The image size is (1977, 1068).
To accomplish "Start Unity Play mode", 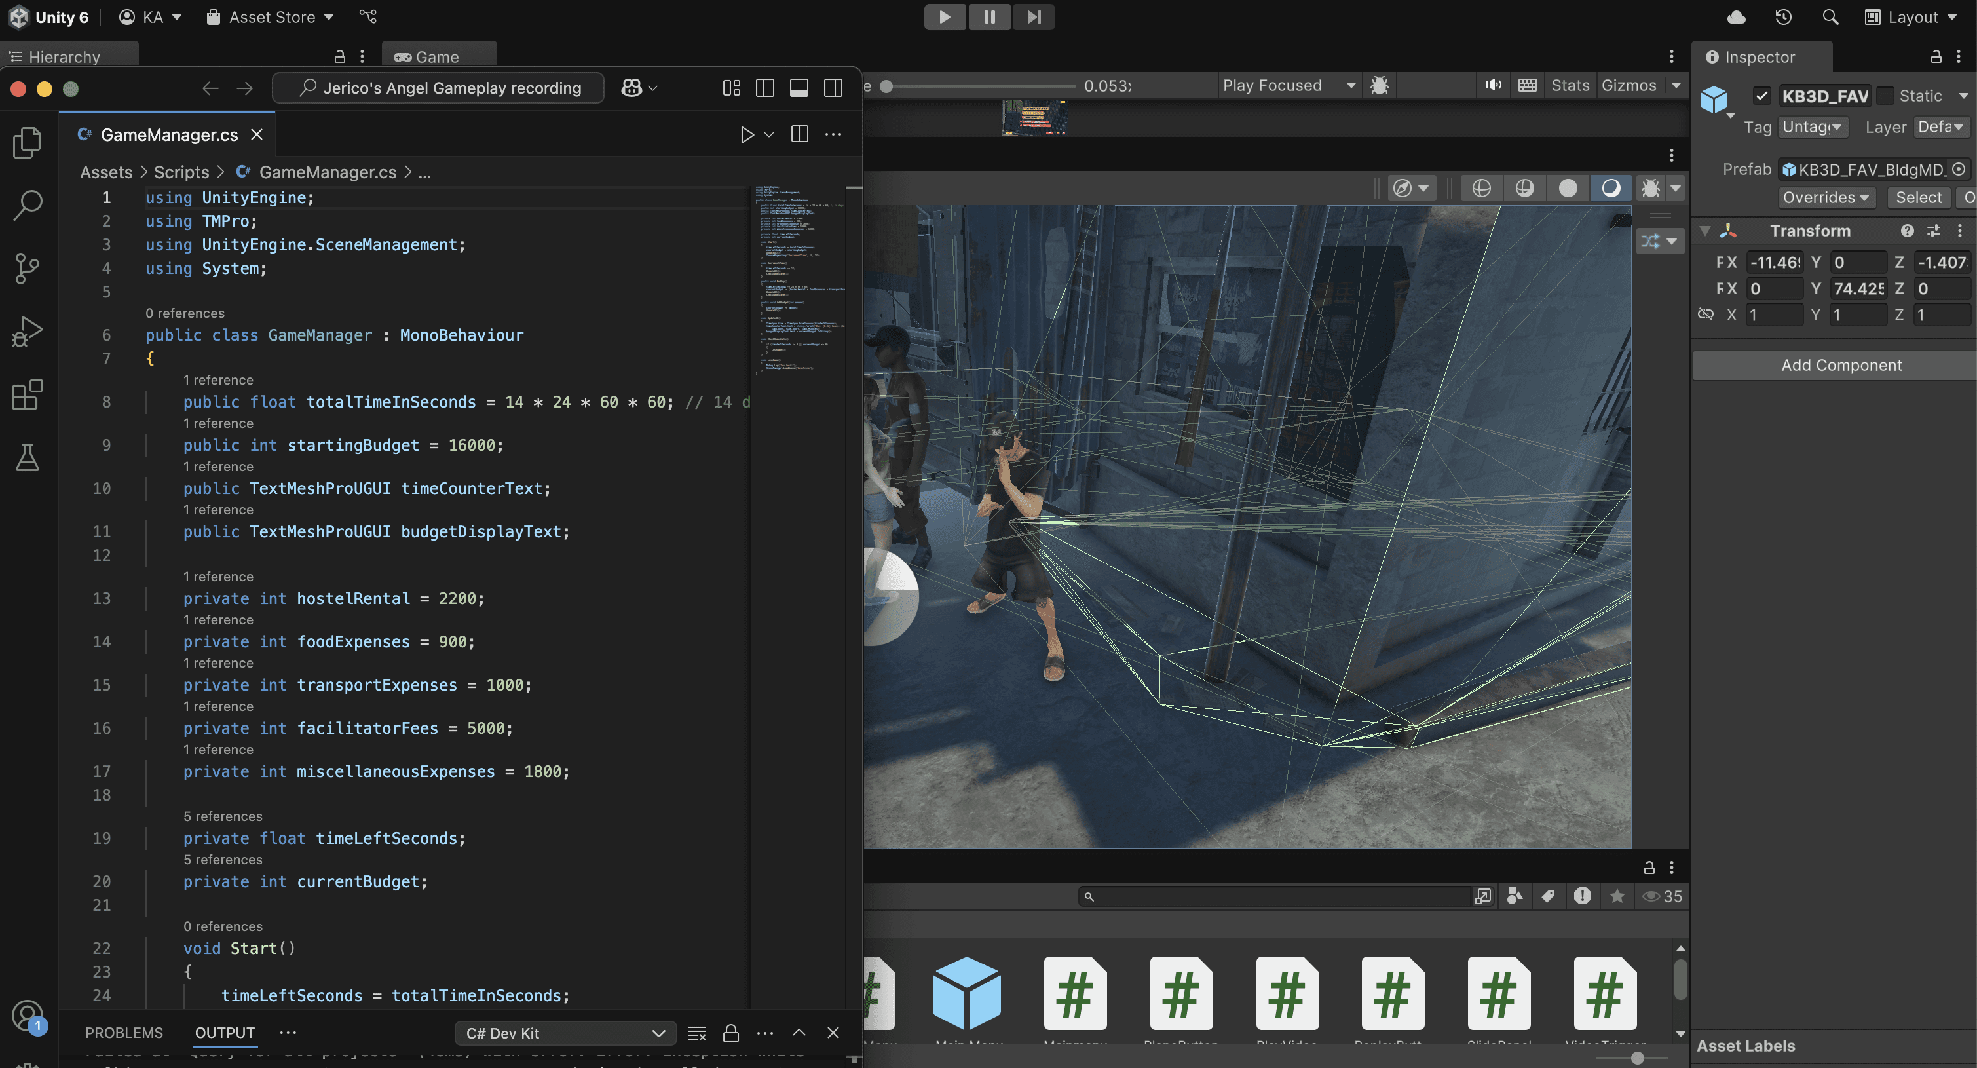I will click(x=945, y=17).
